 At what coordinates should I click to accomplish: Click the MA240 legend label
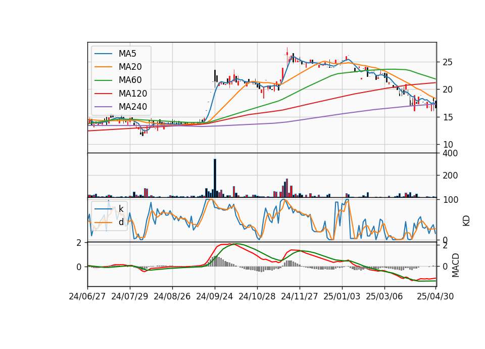pyautogui.click(x=133, y=107)
